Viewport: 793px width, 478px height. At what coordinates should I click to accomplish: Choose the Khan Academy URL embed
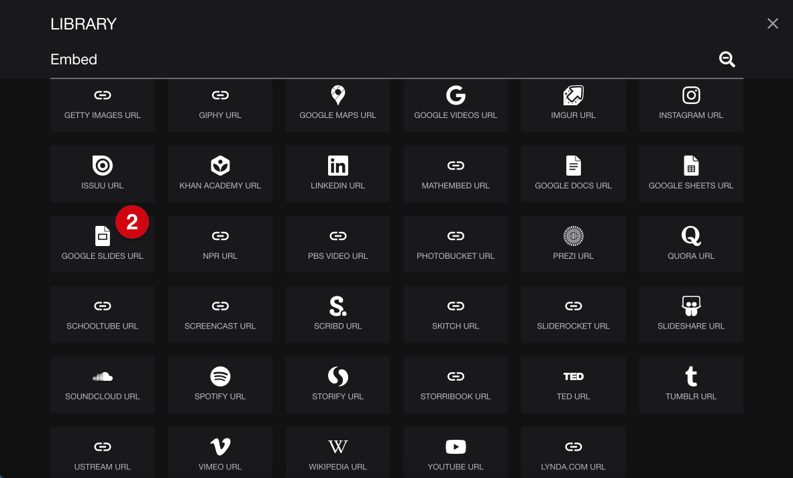pos(220,174)
